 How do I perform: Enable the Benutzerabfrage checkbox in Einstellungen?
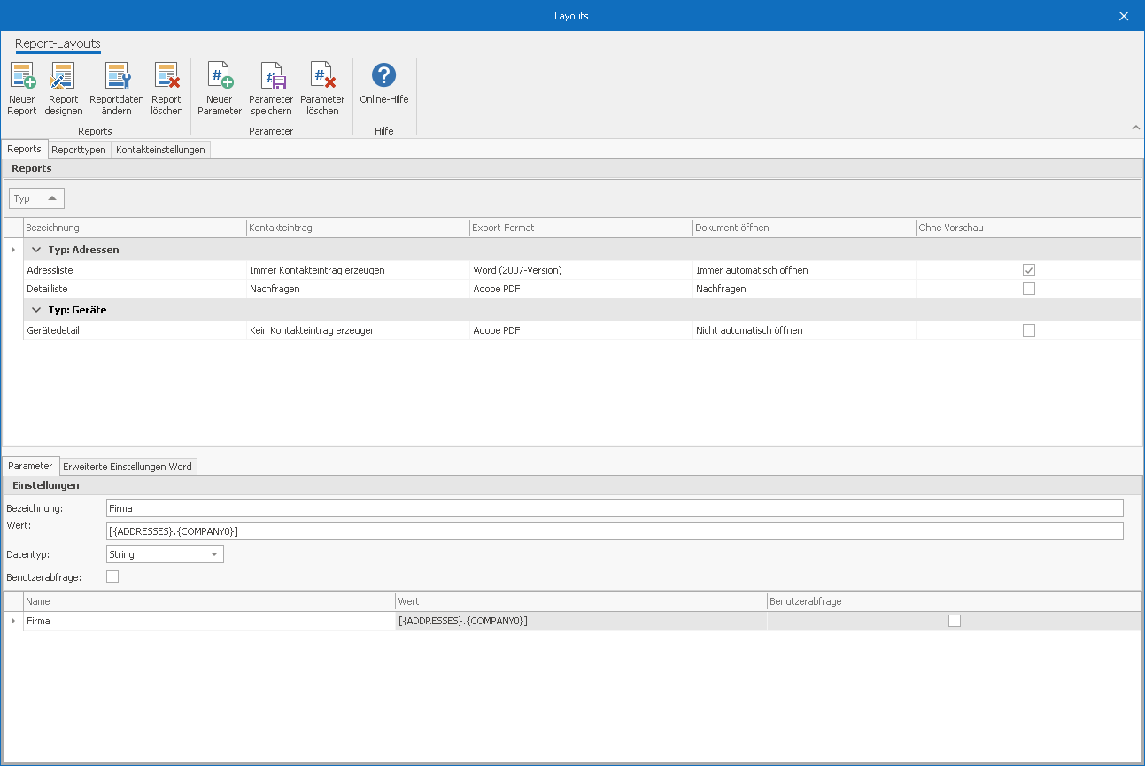click(x=112, y=576)
